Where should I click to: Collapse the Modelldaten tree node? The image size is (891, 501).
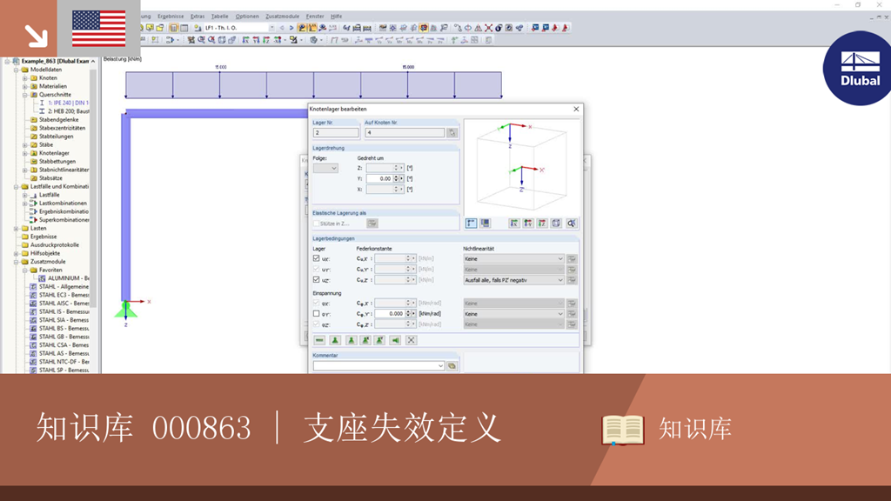point(17,70)
